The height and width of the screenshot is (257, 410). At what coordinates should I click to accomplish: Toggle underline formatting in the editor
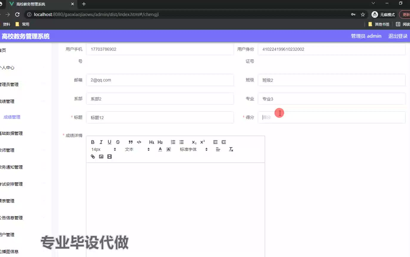(x=109, y=142)
